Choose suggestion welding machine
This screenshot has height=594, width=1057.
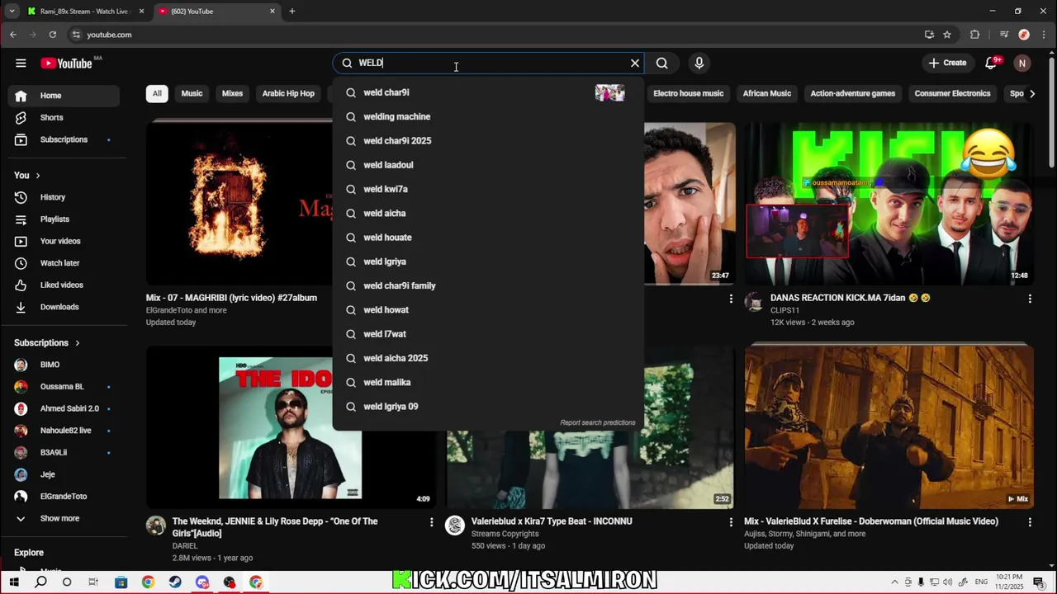(x=487, y=117)
